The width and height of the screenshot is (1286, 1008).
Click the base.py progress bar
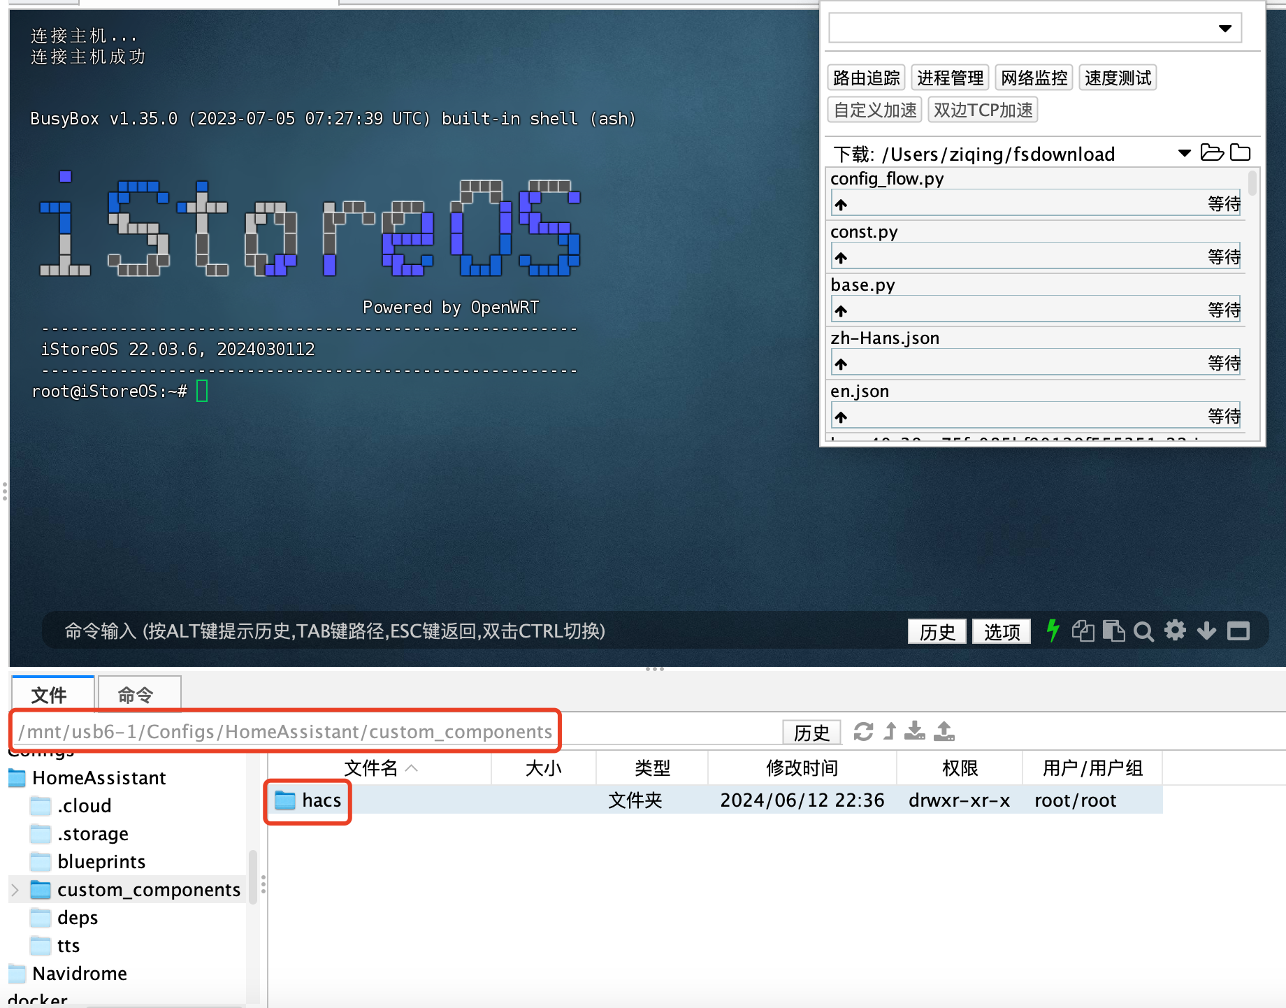pos(1036,310)
